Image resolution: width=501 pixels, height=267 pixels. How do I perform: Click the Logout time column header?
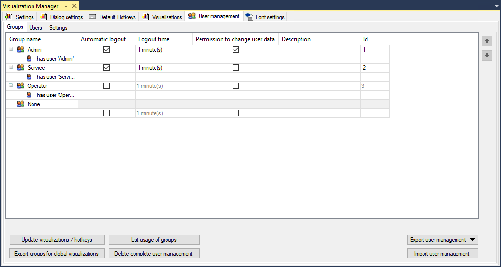164,39
